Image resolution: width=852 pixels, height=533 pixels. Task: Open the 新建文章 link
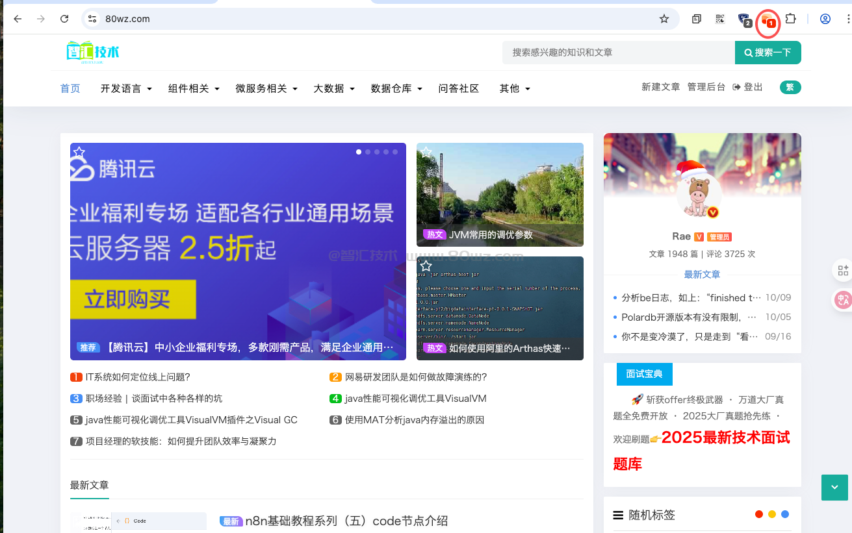click(660, 87)
